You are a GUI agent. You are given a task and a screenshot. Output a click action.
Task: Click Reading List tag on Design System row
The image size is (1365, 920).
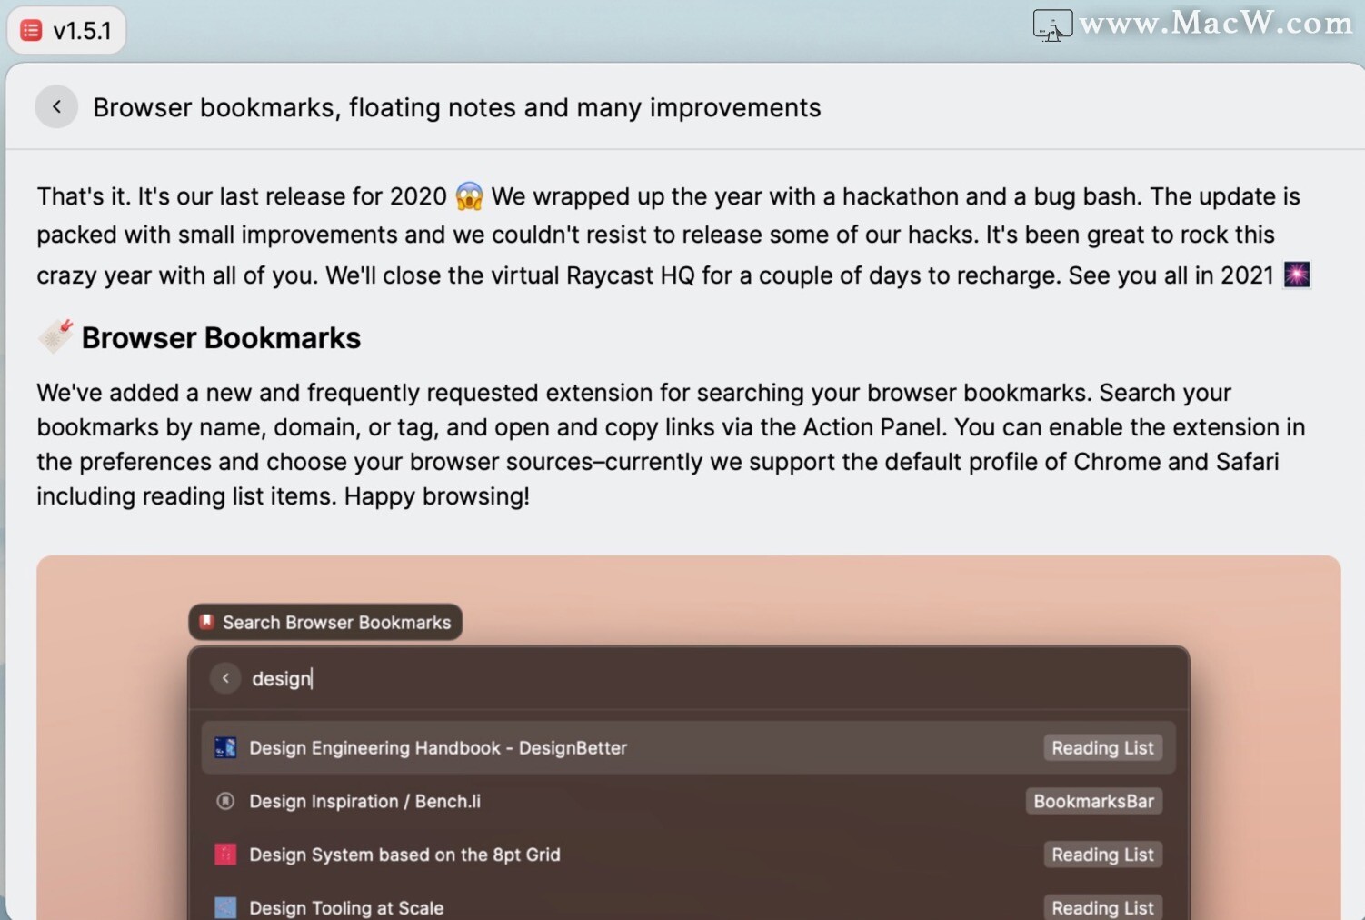[x=1102, y=855]
